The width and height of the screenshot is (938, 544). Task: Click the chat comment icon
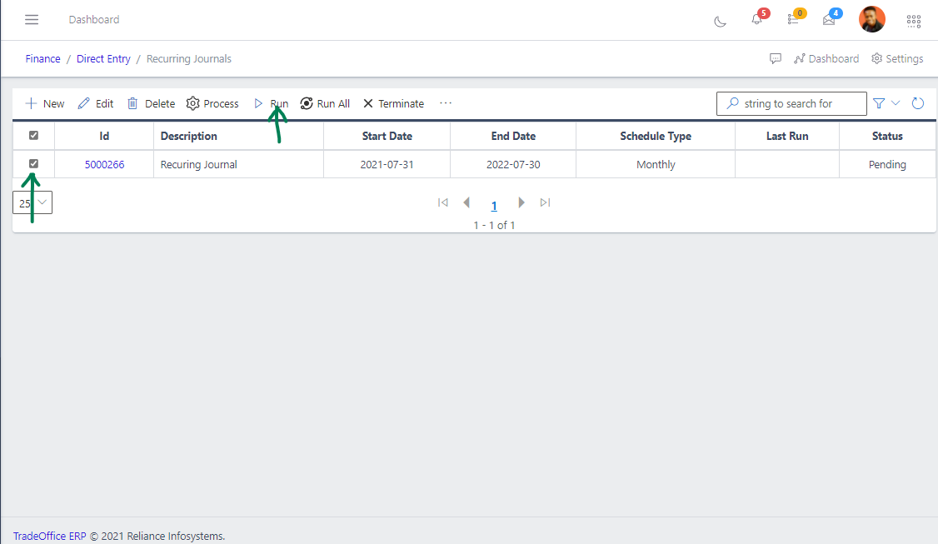(x=776, y=59)
